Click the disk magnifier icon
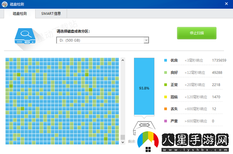 (25, 36)
